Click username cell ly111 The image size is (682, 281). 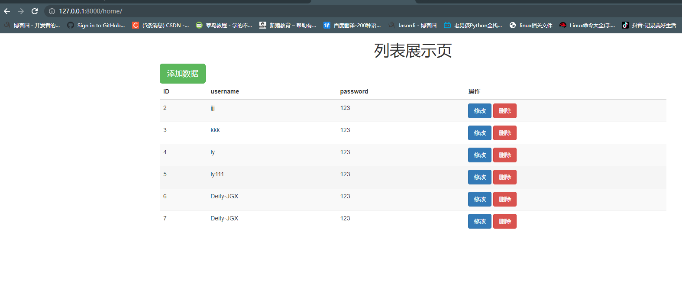[217, 174]
